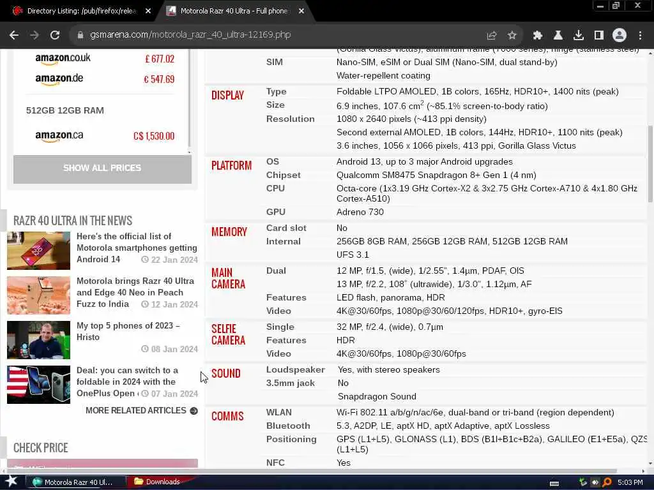The image size is (654, 490).
Task: Open the taskbar start star icon
Action: pyautogui.click(x=11, y=482)
